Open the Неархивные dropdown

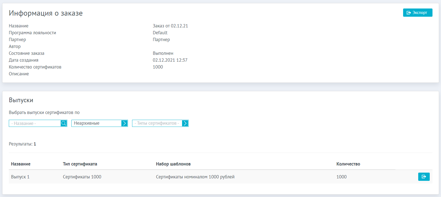tap(99, 123)
